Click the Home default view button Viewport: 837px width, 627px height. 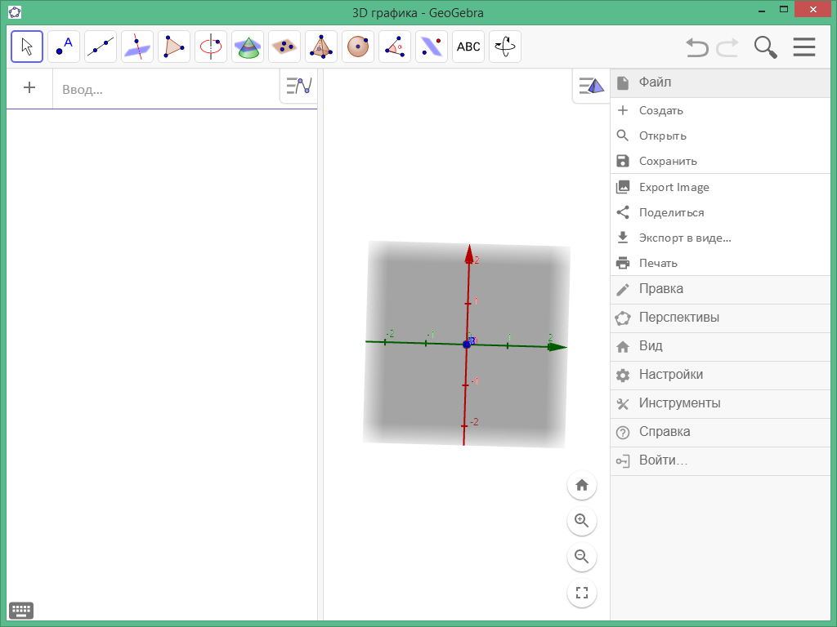(581, 485)
